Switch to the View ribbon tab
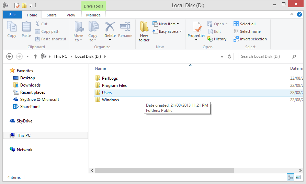306x184 pixels. (71, 15)
